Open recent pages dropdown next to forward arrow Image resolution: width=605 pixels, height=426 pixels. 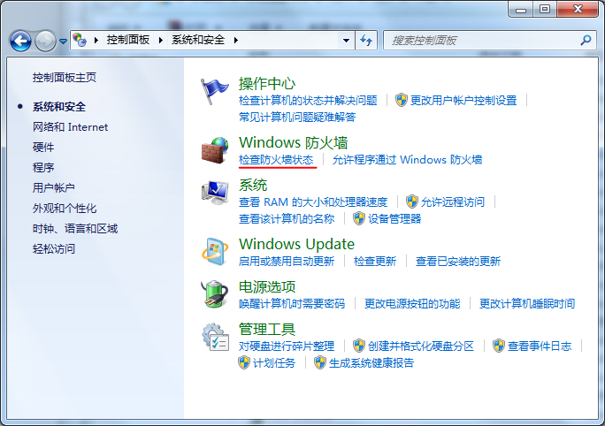tap(63, 41)
